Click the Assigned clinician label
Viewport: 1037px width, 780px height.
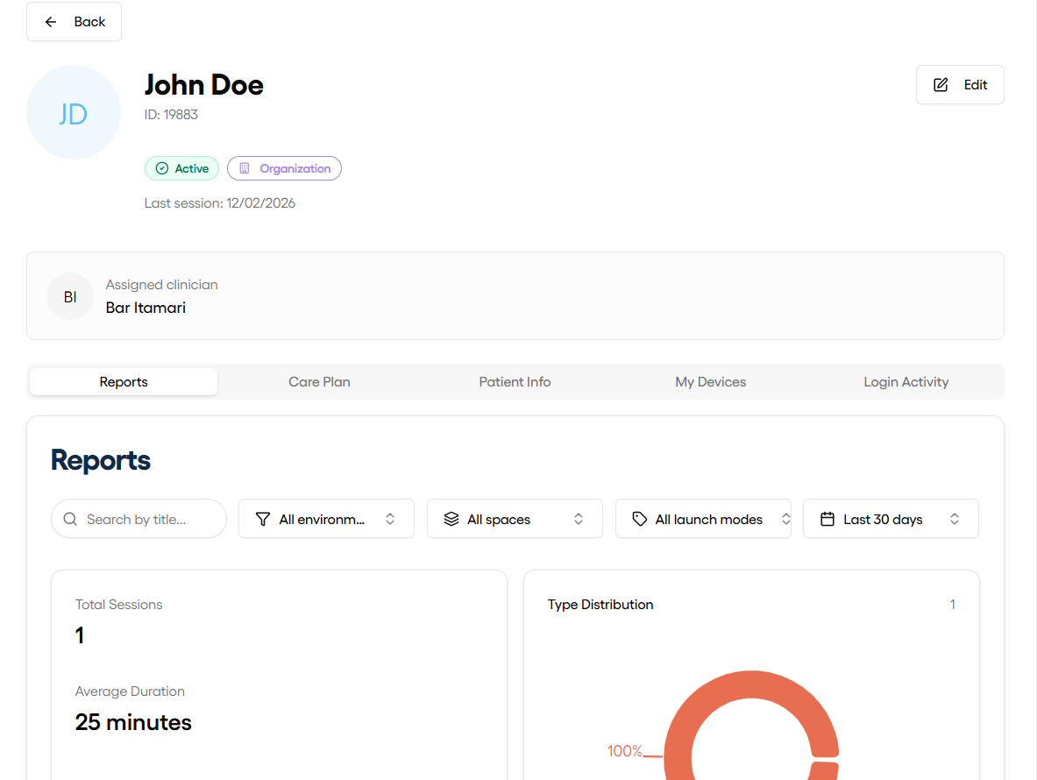pyautogui.click(x=161, y=285)
